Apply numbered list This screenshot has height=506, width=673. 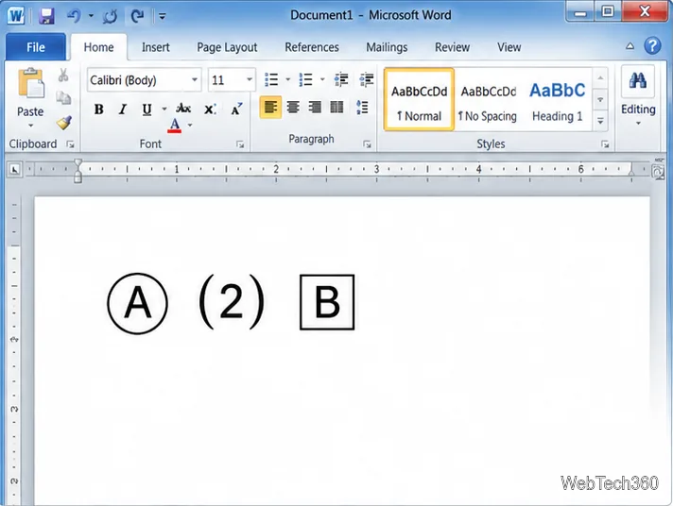pos(306,79)
